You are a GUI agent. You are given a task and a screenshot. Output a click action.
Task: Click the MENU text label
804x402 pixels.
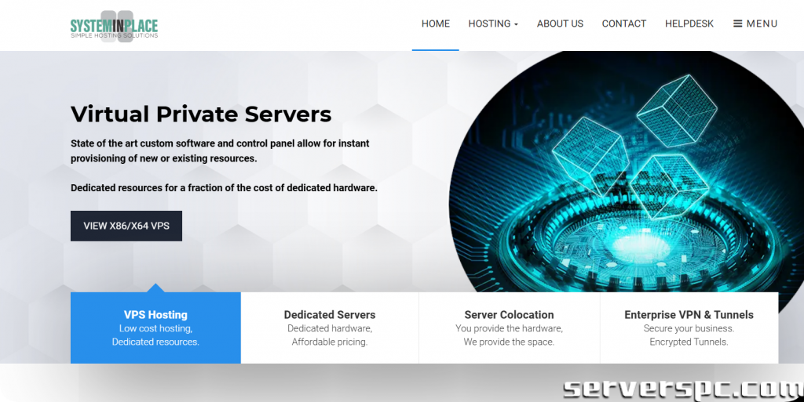pyautogui.click(x=762, y=24)
